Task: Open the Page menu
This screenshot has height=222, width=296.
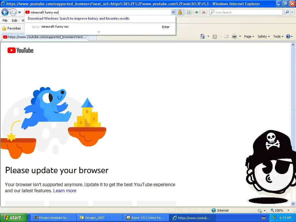Action: [249, 36]
